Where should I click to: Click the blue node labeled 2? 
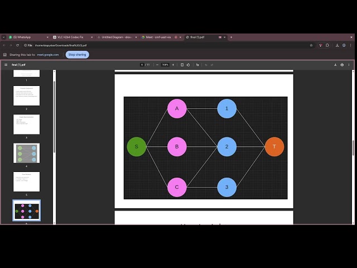(227, 146)
